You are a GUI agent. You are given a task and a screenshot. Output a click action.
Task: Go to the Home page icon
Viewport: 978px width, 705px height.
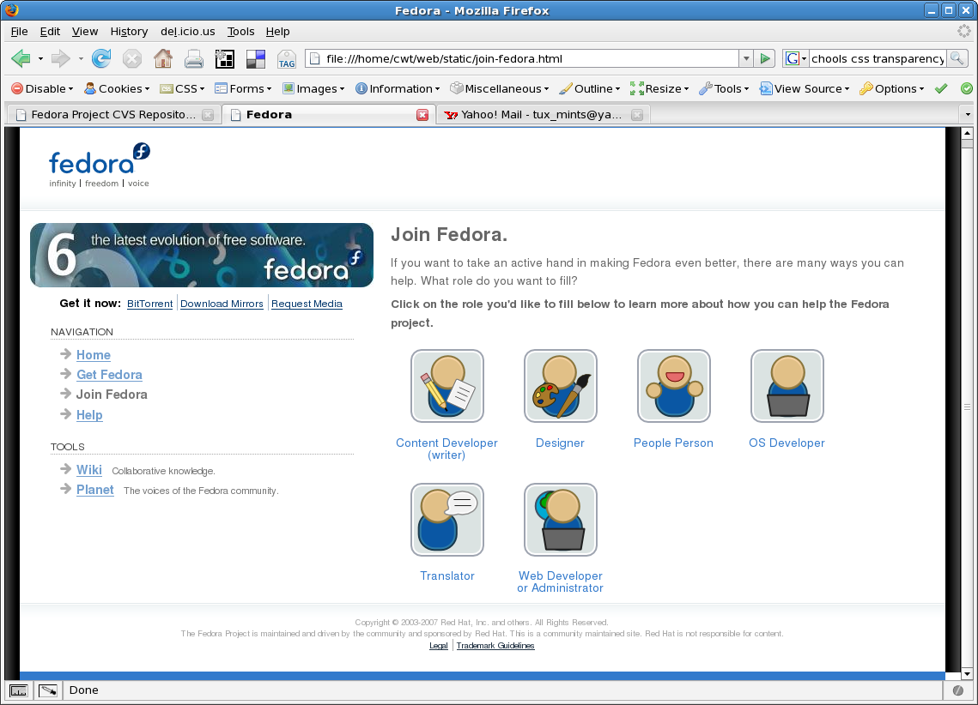click(x=163, y=58)
